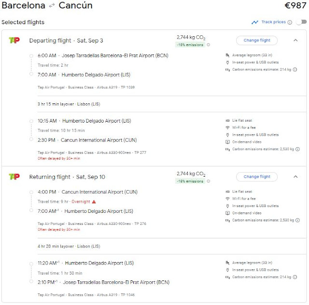Image resolution: width=309 pixels, height=305 pixels.
Task: Toggle the Track prices switch
Action: (301, 22)
